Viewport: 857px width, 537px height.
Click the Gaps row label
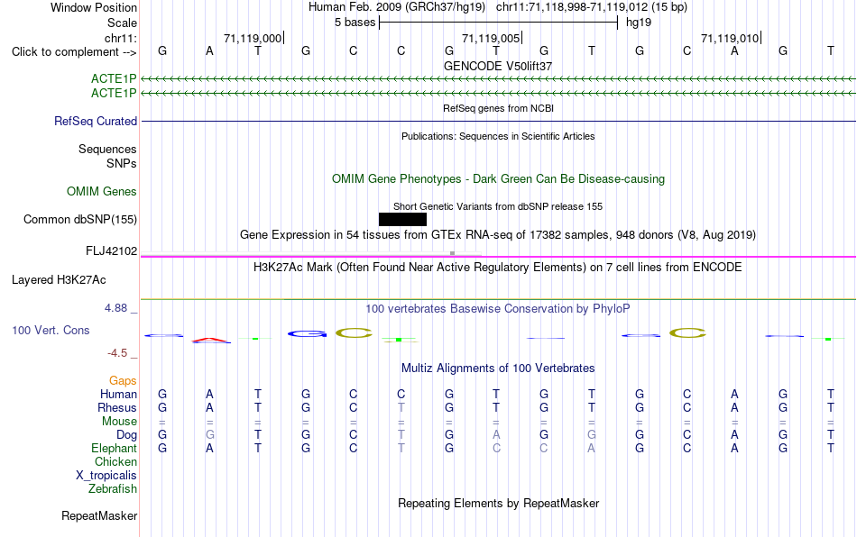tap(123, 380)
